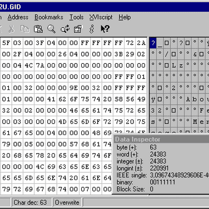Open Find with the magnifier icon

[x=51, y=29]
